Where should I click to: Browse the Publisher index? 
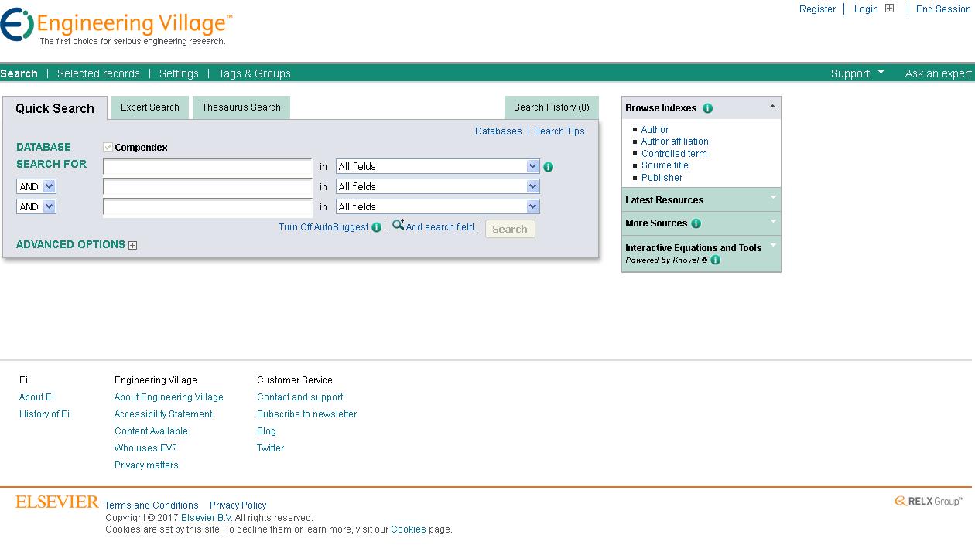tap(662, 178)
